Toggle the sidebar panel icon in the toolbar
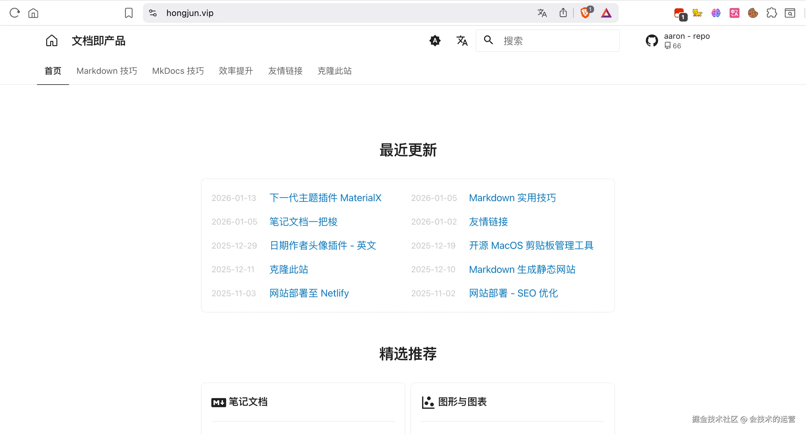Viewport: 806px width, 434px height. (790, 13)
